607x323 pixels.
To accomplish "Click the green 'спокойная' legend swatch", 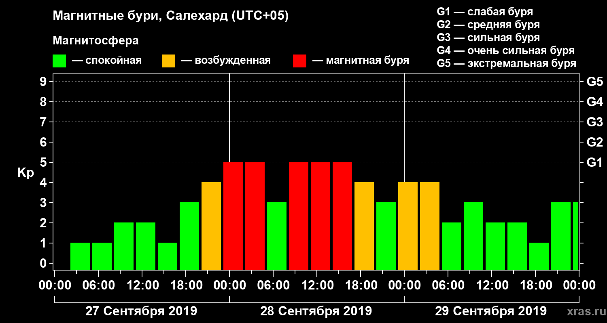I will click(59, 61).
